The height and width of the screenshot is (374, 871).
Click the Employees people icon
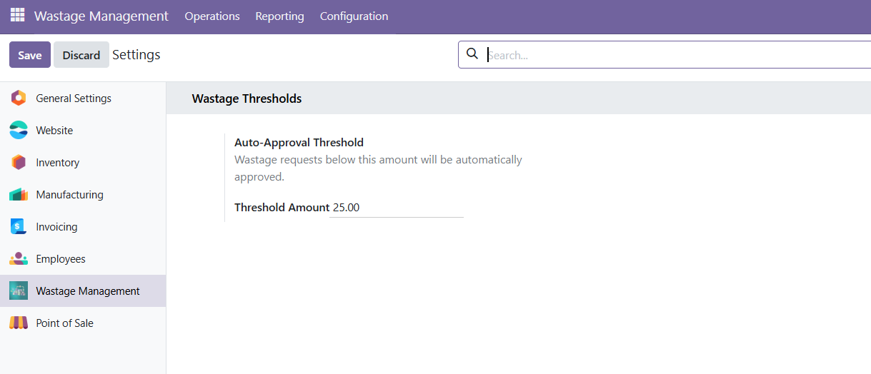[x=19, y=259]
